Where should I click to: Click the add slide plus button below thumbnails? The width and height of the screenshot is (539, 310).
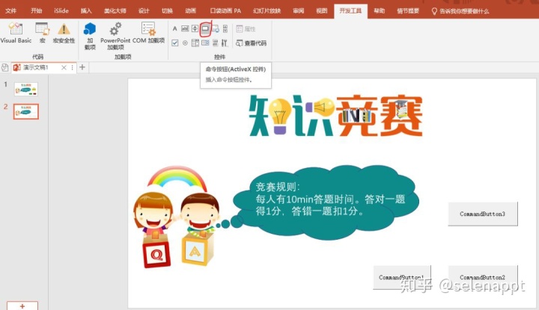(x=22, y=306)
